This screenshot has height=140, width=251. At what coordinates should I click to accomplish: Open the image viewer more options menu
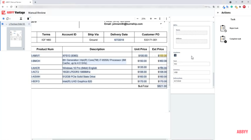[x=166, y=19]
